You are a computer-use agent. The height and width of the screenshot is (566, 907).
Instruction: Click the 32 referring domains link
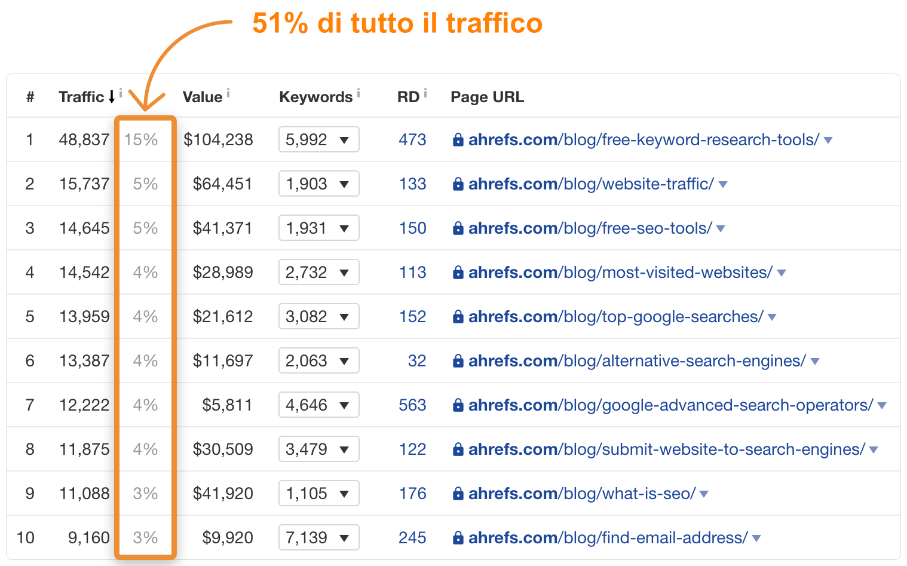point(417,361)
